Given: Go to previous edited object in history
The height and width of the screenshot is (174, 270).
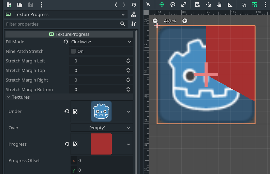Looking at the screenshot, I should click(116, 5).
